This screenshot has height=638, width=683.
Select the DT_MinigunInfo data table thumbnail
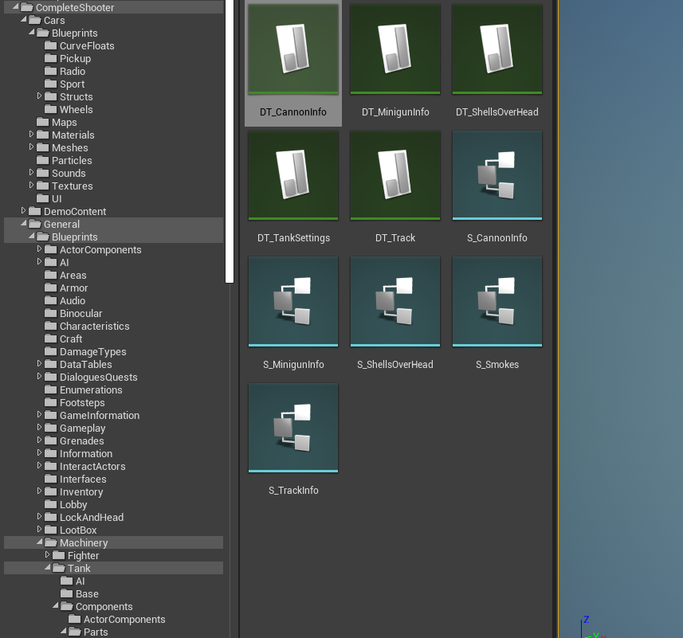coord(395,49)
